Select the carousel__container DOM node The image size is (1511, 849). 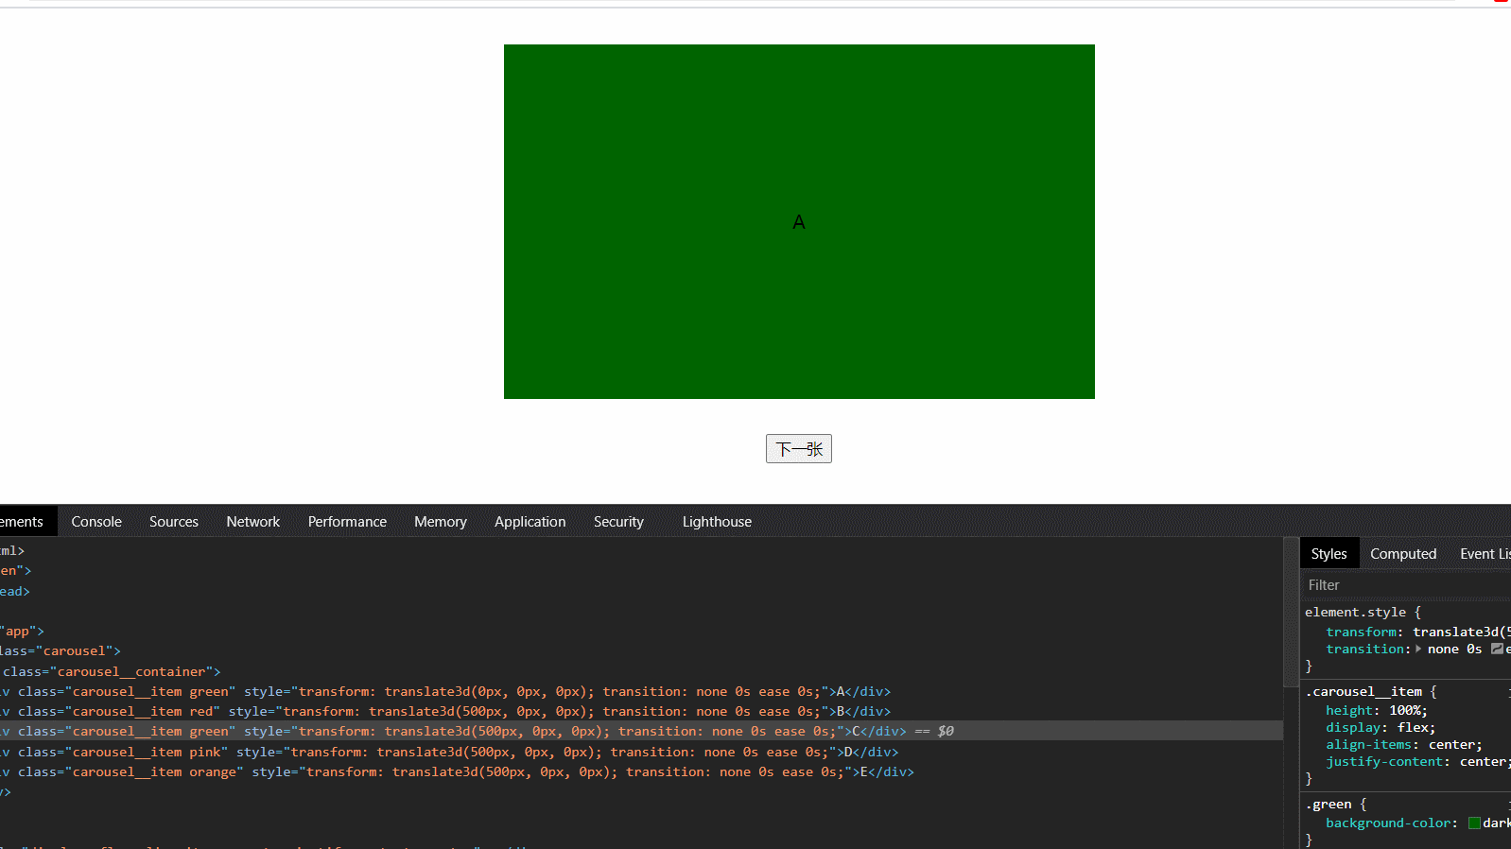(641, 672)
